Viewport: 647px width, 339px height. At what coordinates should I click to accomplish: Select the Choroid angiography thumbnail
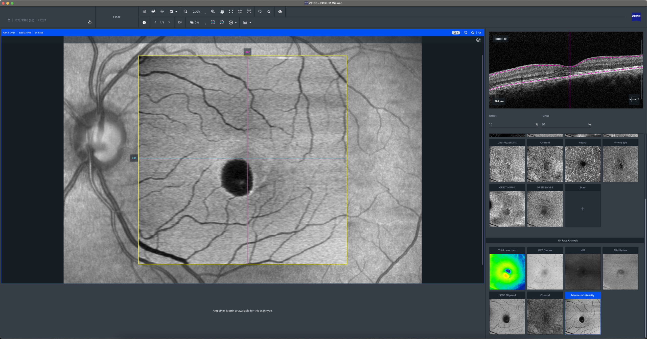point(545,161)
